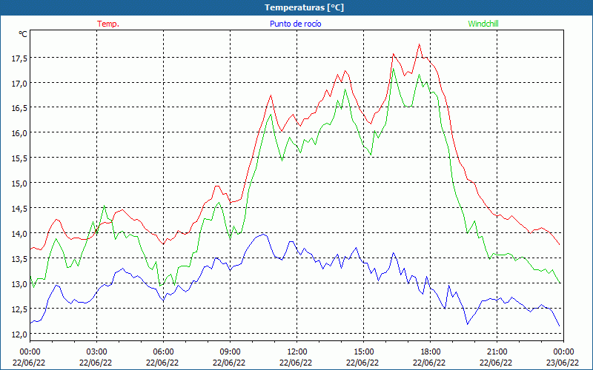Click the 15:00 time axis label
The width and height of the screenshot is (593, 370).
click(363, 352)
